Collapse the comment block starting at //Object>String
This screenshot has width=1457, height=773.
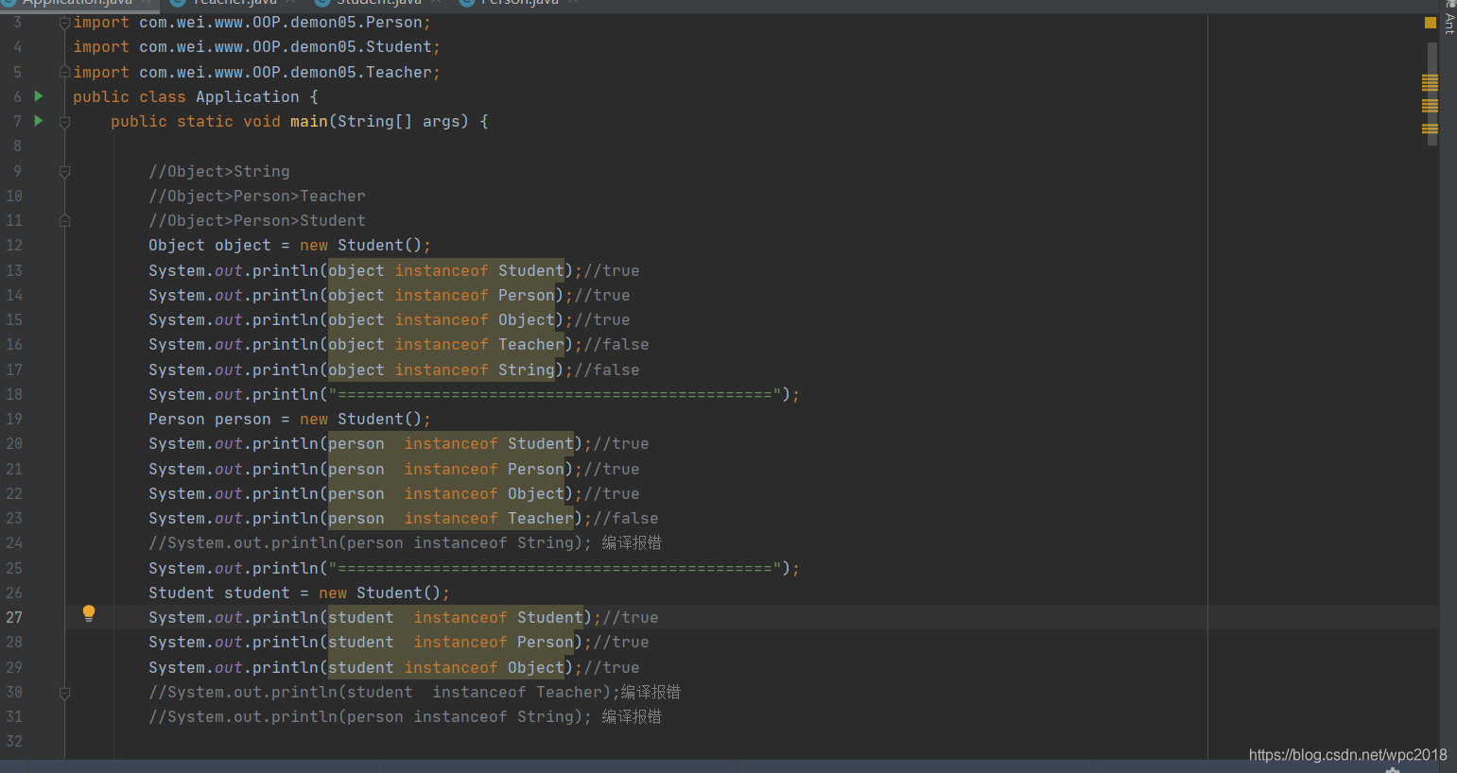[64, 172]
